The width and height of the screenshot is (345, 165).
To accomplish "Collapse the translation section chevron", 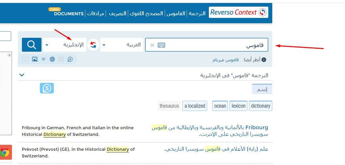I will tap(22, 75).
